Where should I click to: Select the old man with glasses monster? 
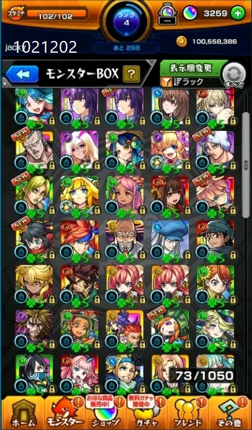point(125,240)
